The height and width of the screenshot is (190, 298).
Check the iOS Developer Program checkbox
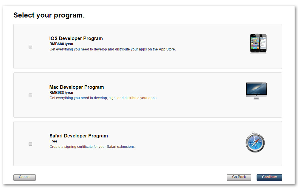coord(30,47)
